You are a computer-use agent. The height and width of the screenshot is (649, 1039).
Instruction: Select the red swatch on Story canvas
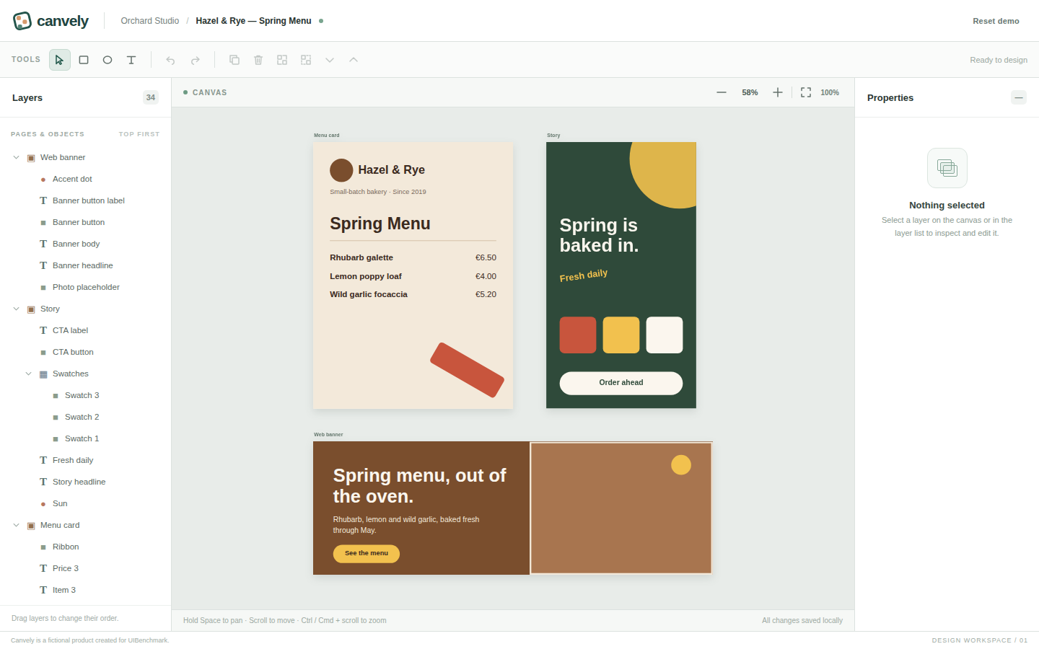click(x=578, y=335)
